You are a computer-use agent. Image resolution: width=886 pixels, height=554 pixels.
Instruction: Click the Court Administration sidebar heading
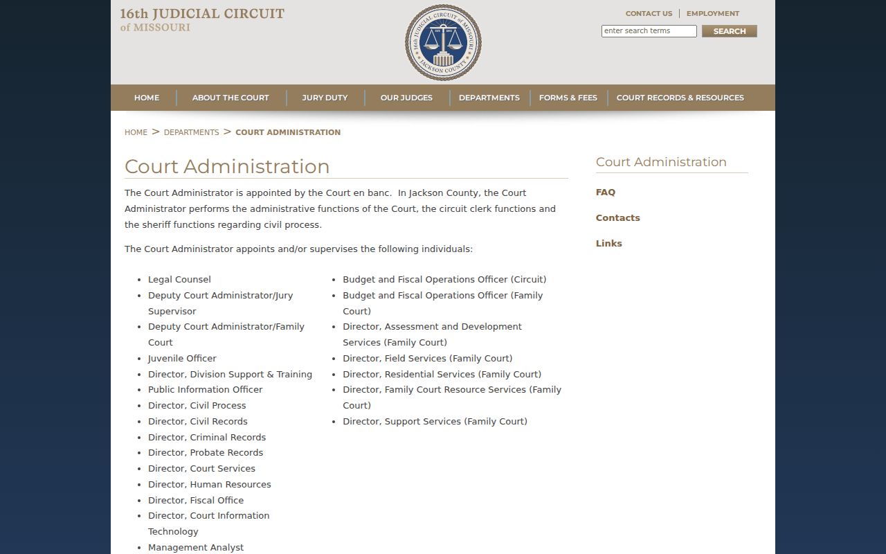(x=661, y=162)
